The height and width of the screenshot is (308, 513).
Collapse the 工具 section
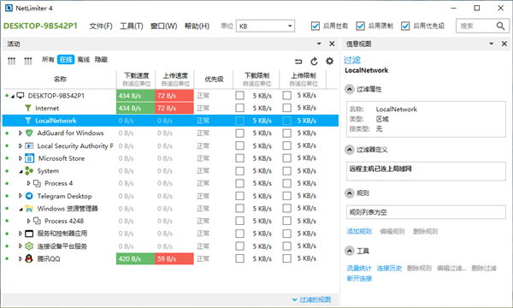coord(350,251)
